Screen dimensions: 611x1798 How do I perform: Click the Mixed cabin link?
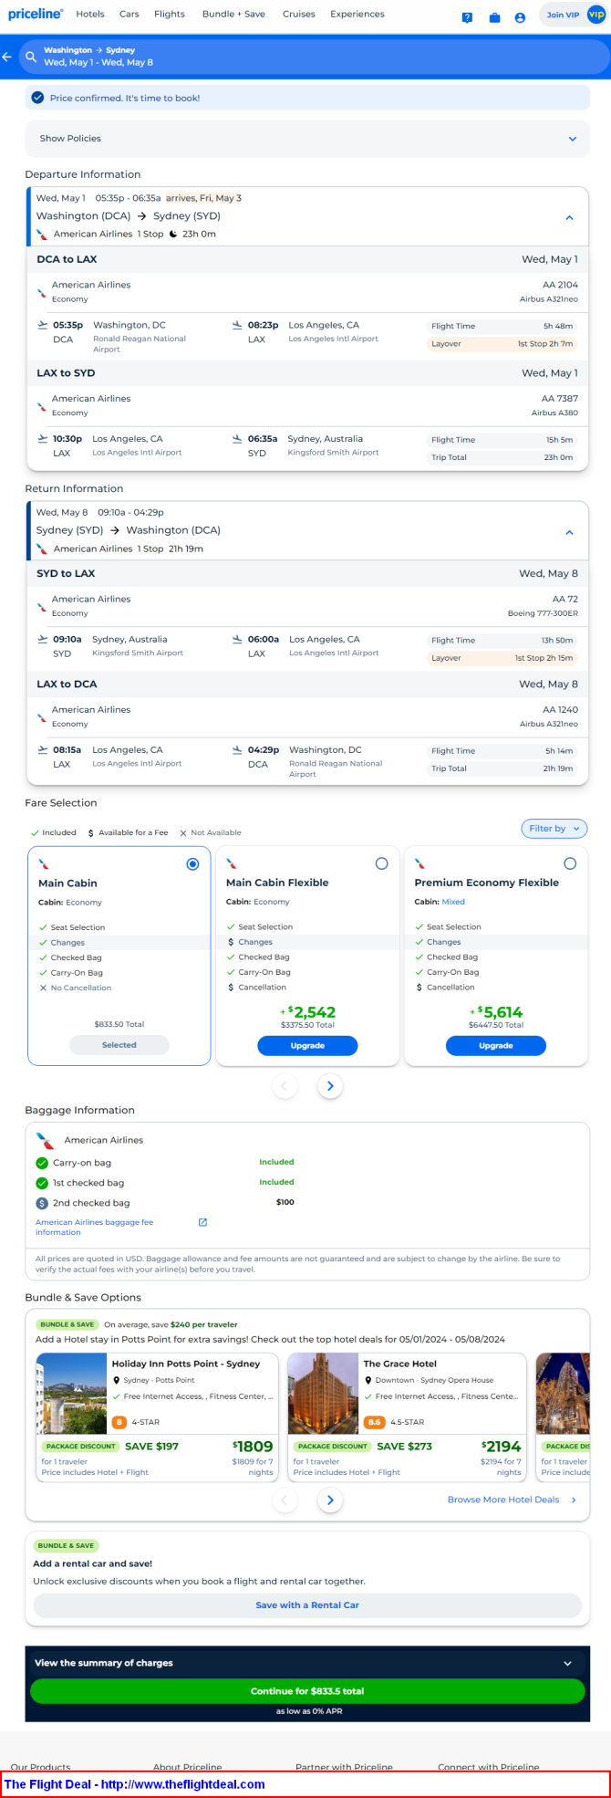[453, 902]
